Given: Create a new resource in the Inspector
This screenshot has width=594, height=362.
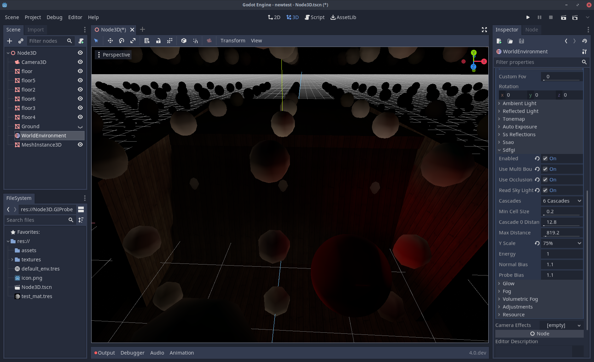Looking at the screenshot, I should click(499, 41).
